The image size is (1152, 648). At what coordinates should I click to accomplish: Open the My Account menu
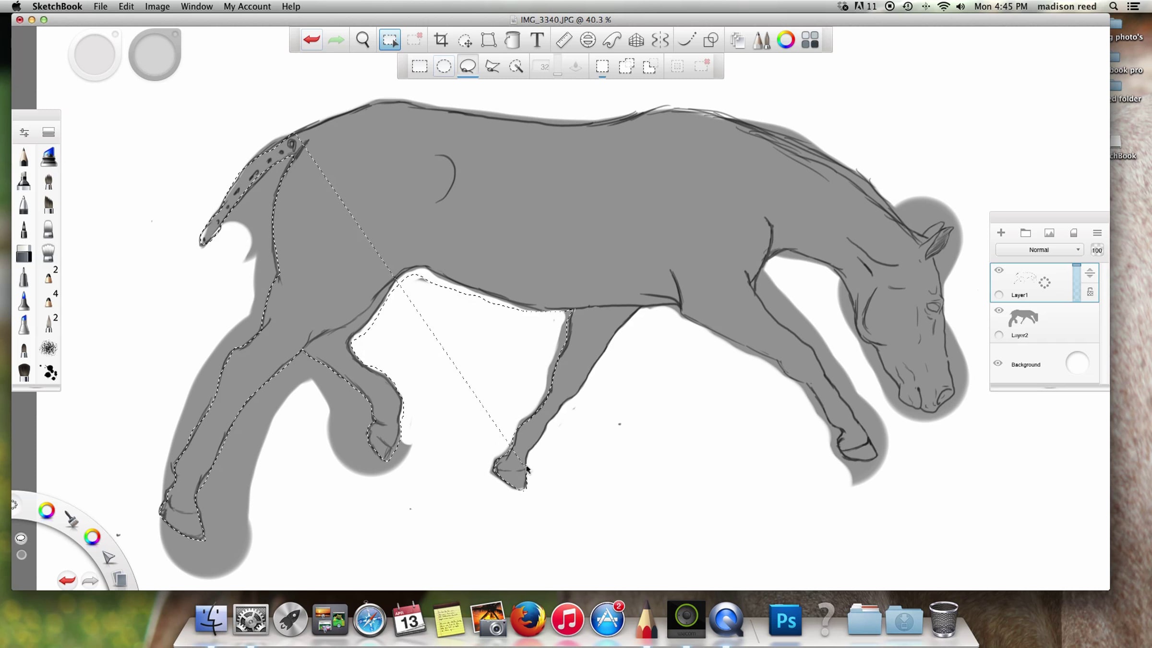247,6
